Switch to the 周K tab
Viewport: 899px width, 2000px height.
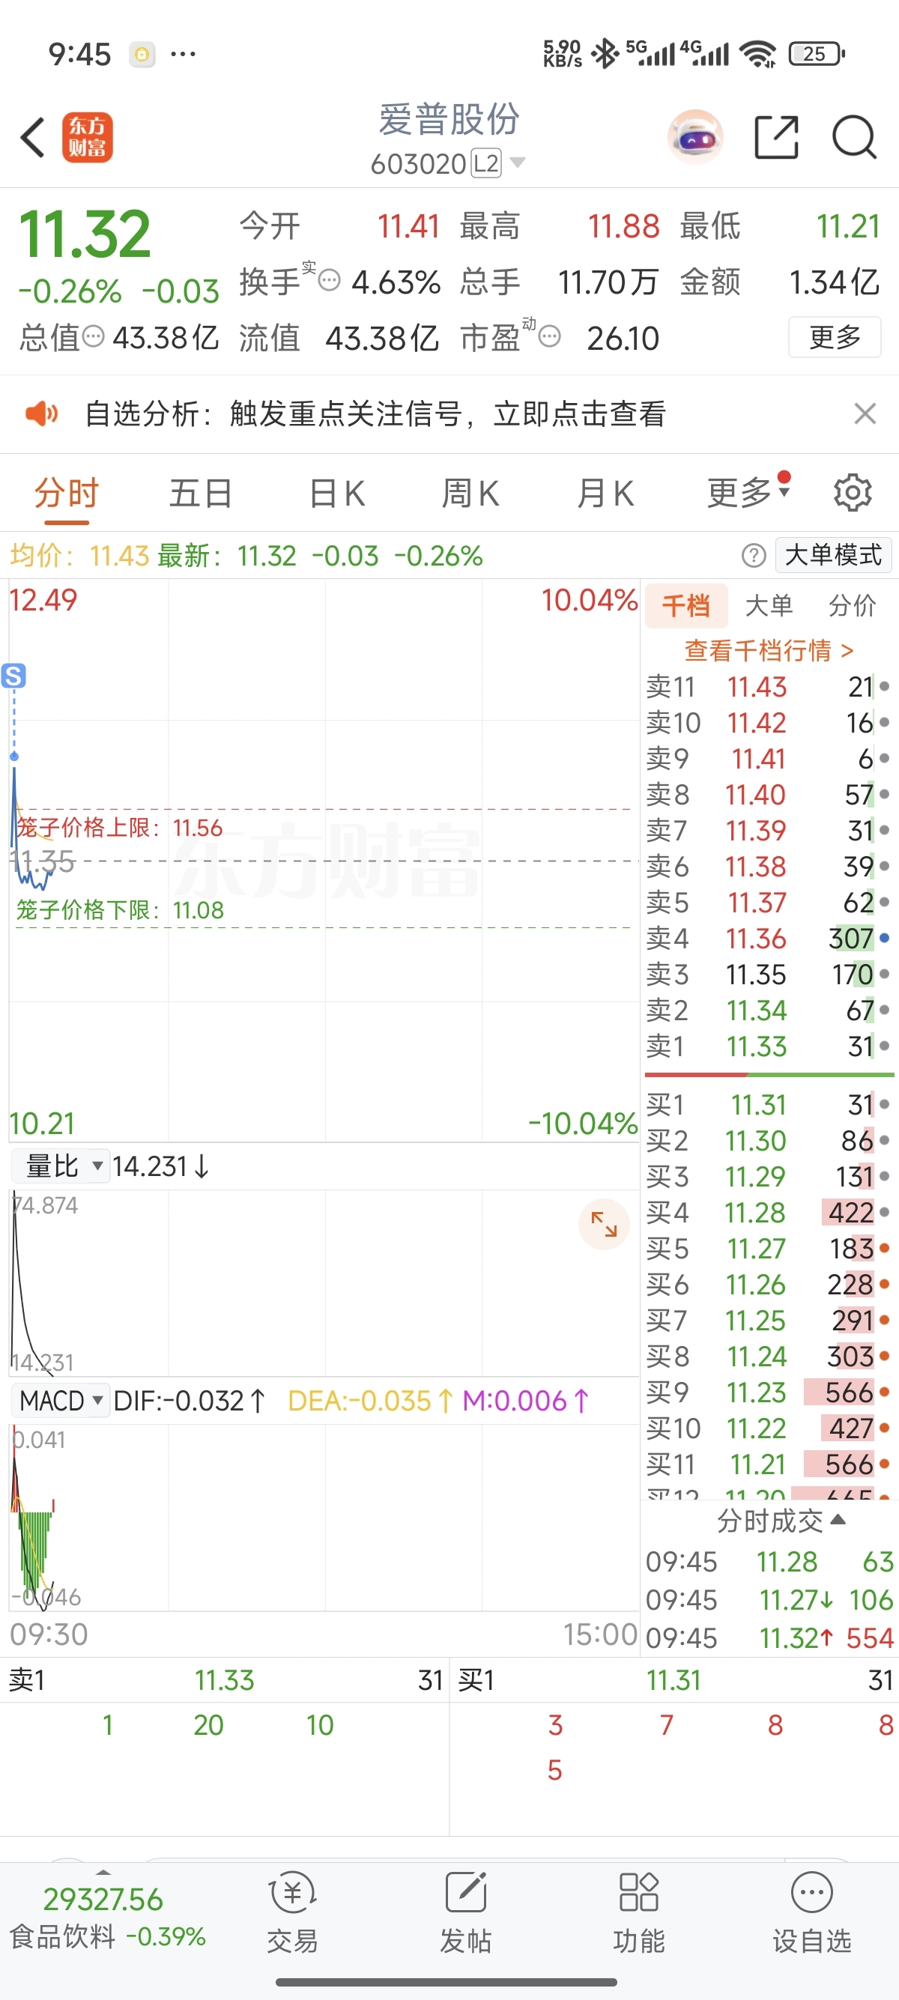(x=470, y=492)
